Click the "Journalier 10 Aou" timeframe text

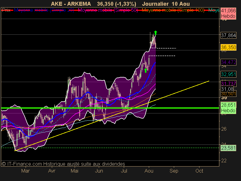pyautogui.click(x=166, y=4)
